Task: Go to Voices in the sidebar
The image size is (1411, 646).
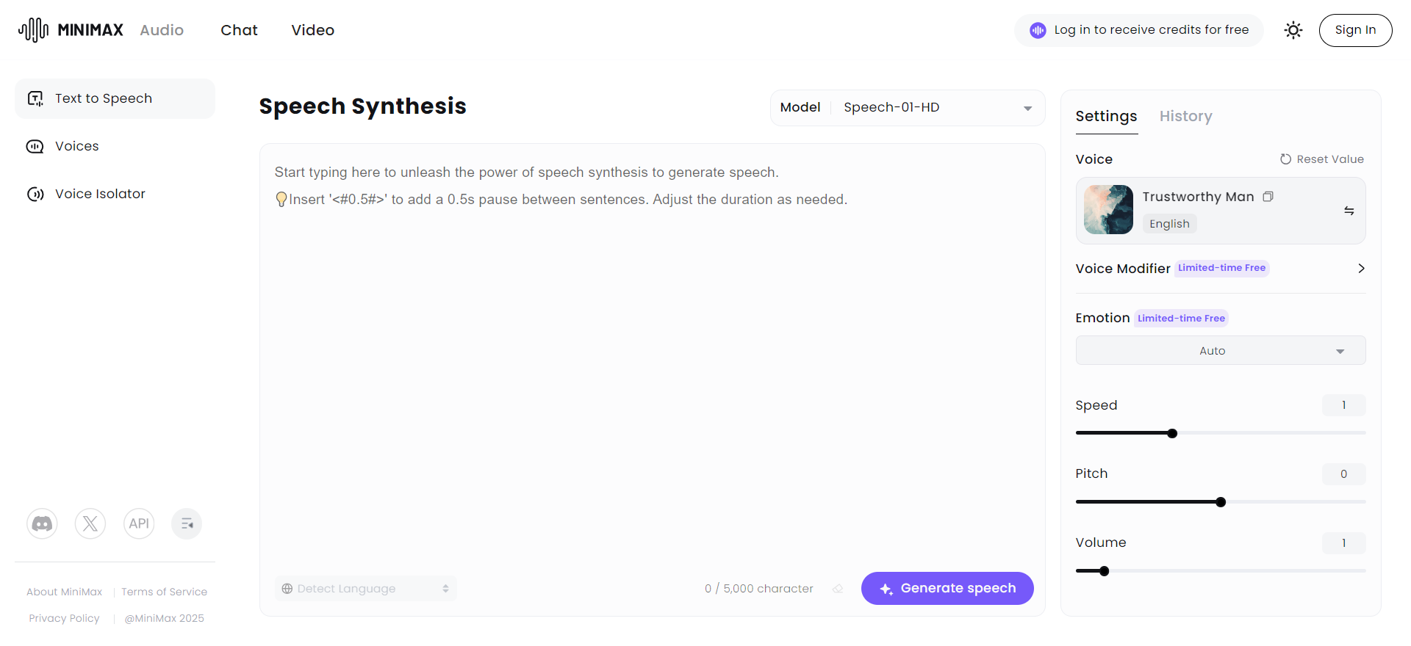Action: (76, 146)
